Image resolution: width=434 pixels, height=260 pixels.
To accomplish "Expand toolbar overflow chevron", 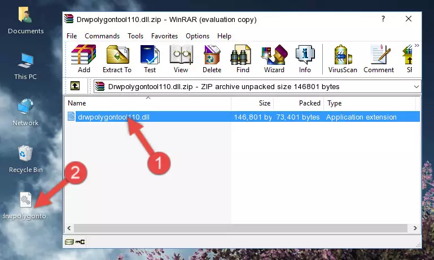I will click(x=417, y=45).
